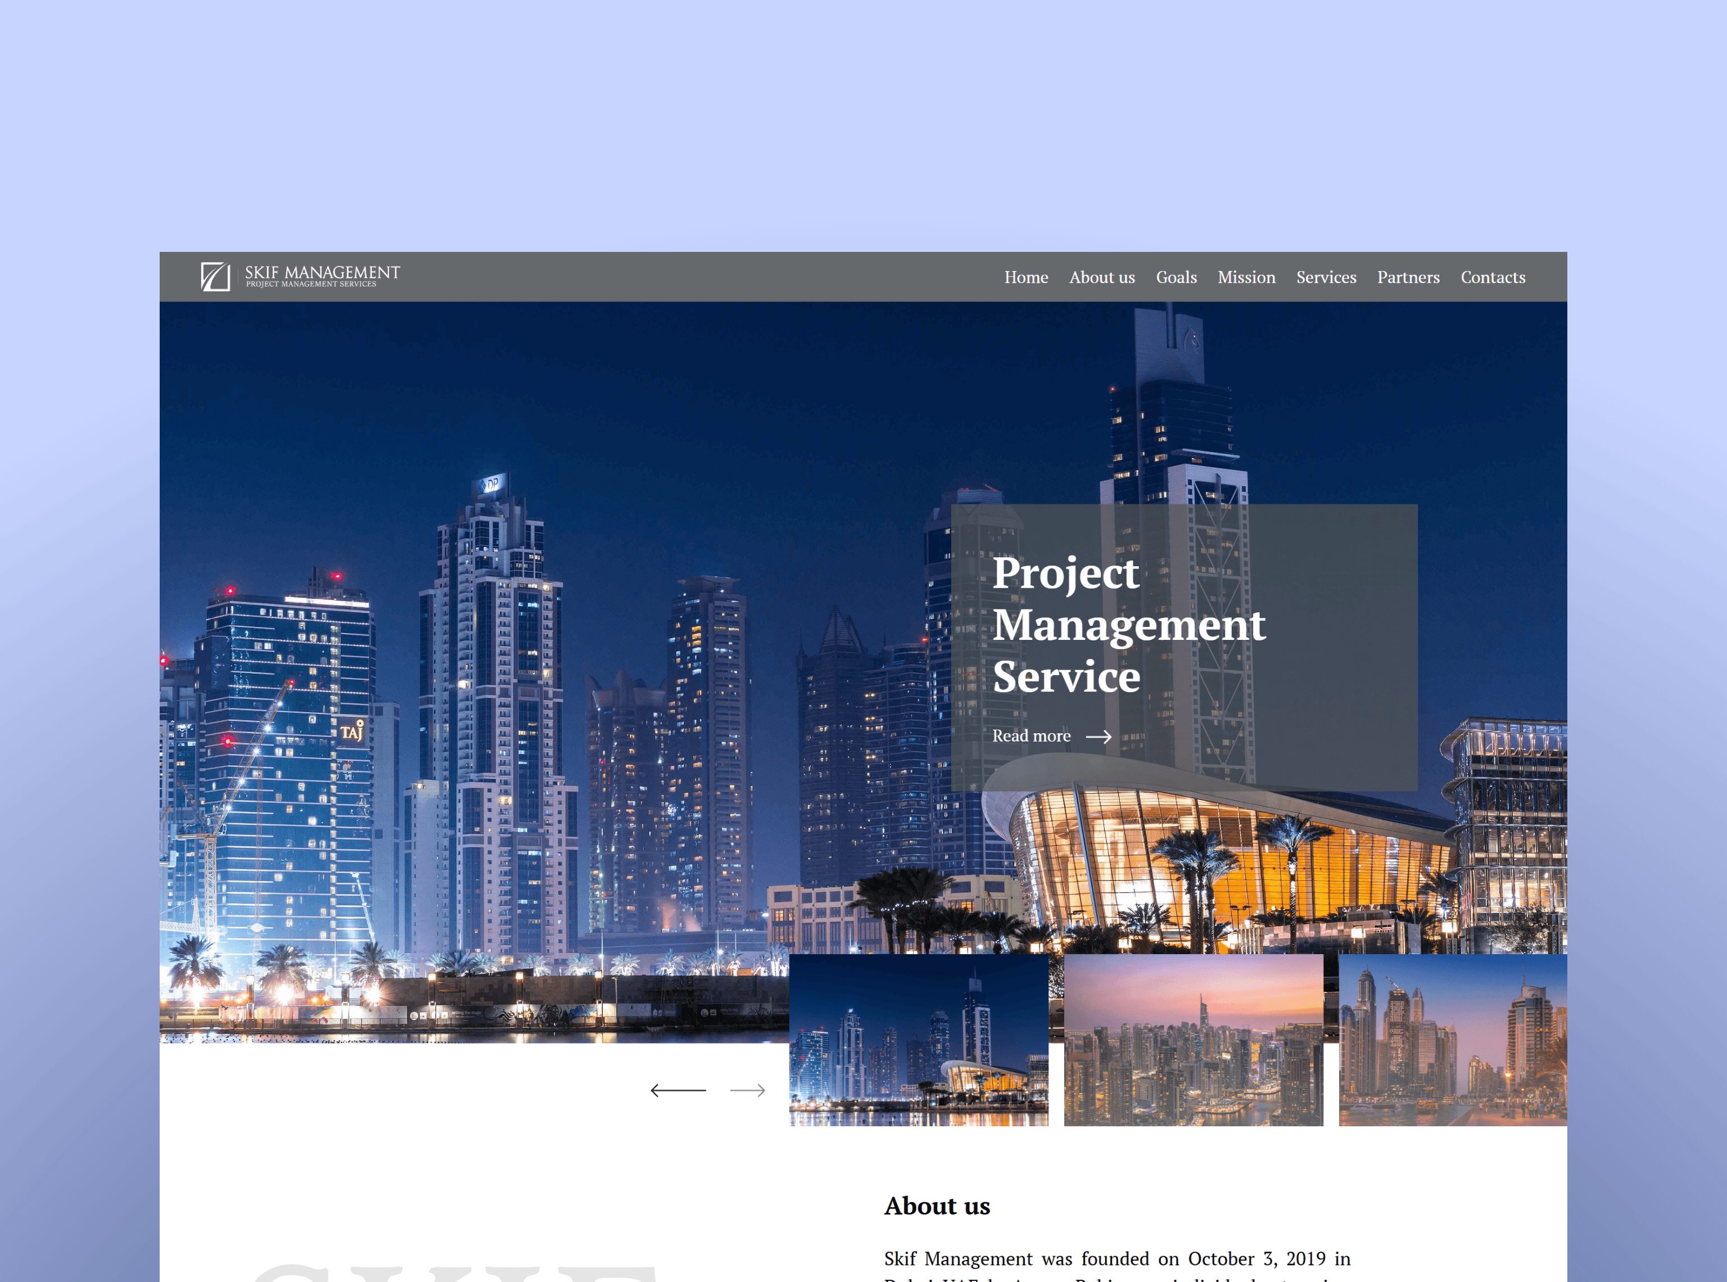The height and width of the screenshot is (1282, 1727).
Task: Open the Mission section link
Action: pos(1246,277)
